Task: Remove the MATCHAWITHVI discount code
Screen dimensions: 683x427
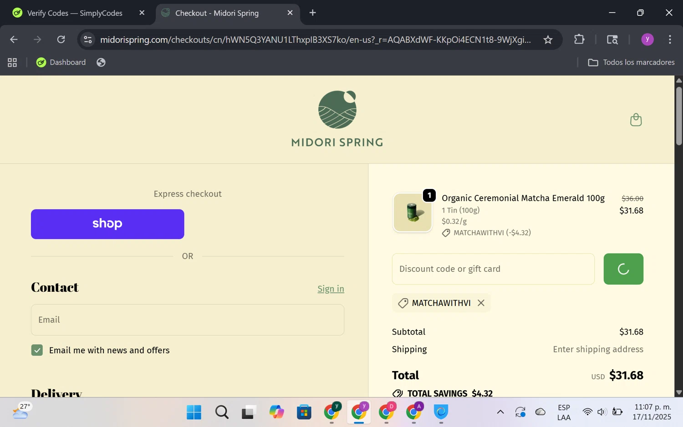Action: click(481, 303)
